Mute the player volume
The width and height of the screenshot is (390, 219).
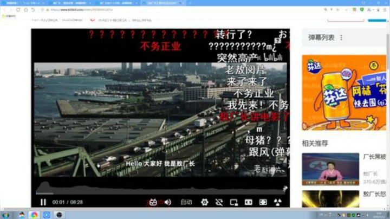pyautogui.click(x=168, y=202)
